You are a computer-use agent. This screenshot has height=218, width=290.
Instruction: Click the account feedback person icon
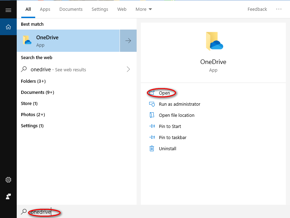pyautogui.click(x=8, y=196)
